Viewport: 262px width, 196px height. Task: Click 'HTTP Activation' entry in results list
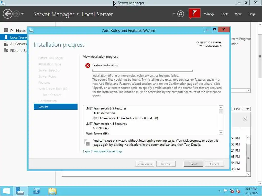pyautogui.click(x=104, y=113)
